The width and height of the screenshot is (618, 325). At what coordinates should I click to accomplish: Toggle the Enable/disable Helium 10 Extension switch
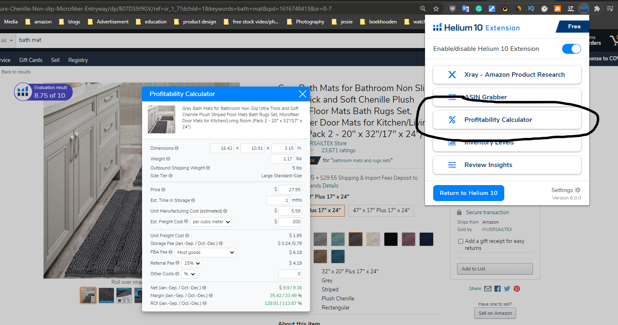pyautogui.click(x=572, y=49)
